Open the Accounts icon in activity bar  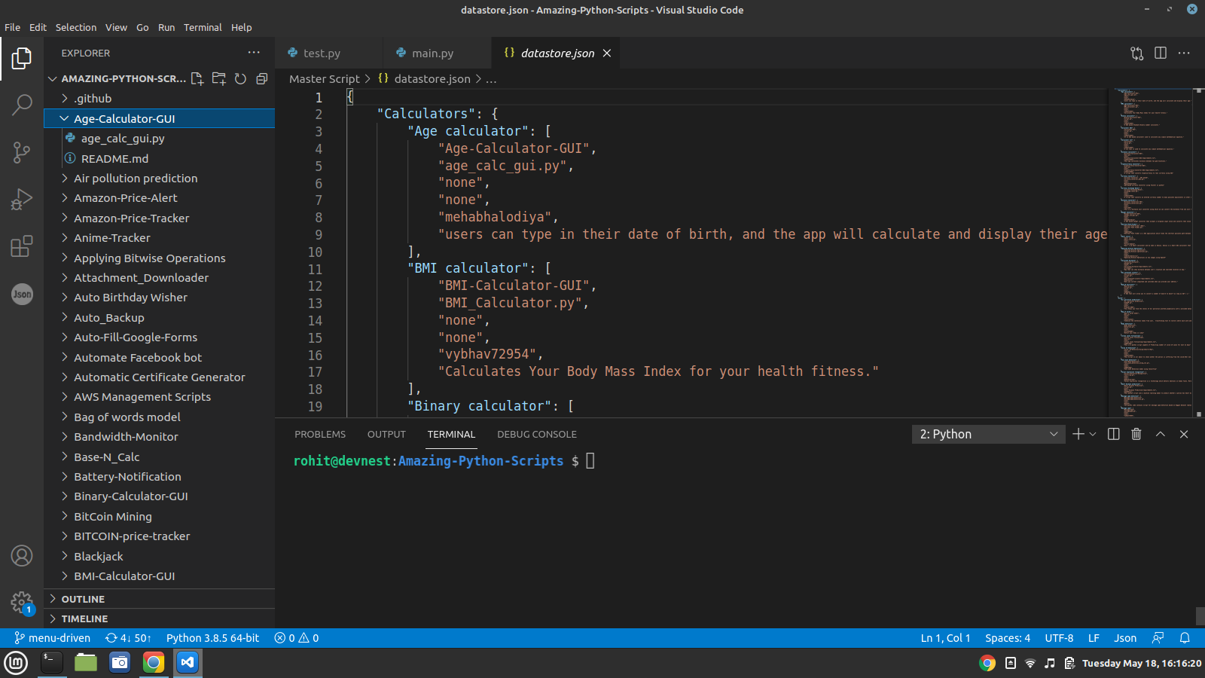(x=22, y=556)
